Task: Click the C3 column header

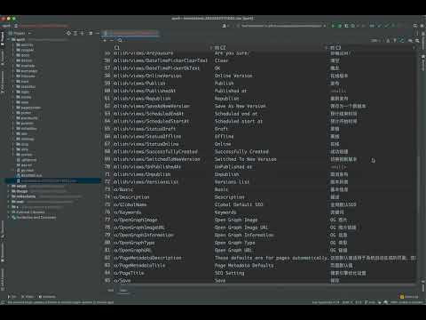Action: pos(336,47)
